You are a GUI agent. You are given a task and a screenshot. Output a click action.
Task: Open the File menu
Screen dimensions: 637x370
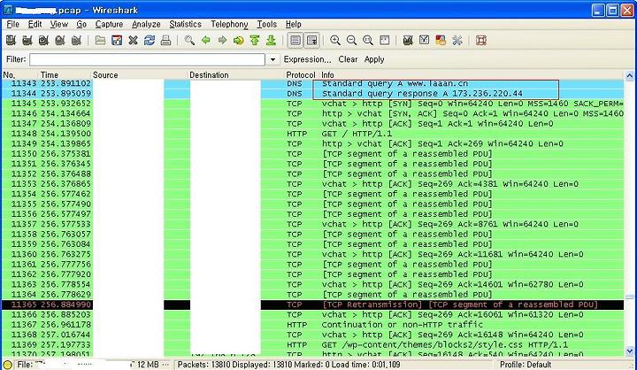click(12, 25)
